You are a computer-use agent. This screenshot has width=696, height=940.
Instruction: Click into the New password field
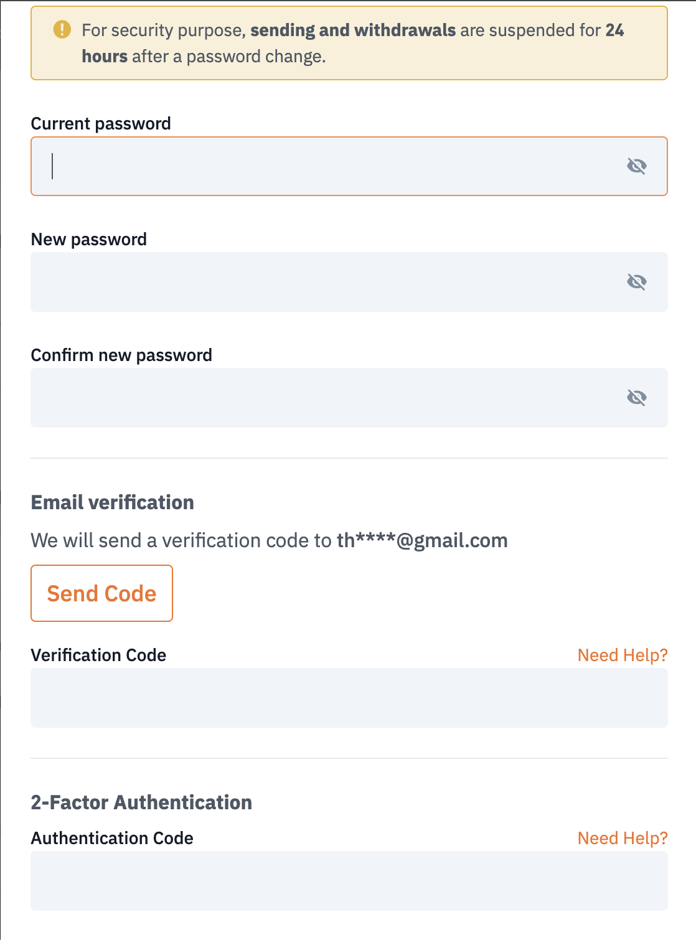coord(349,282)
